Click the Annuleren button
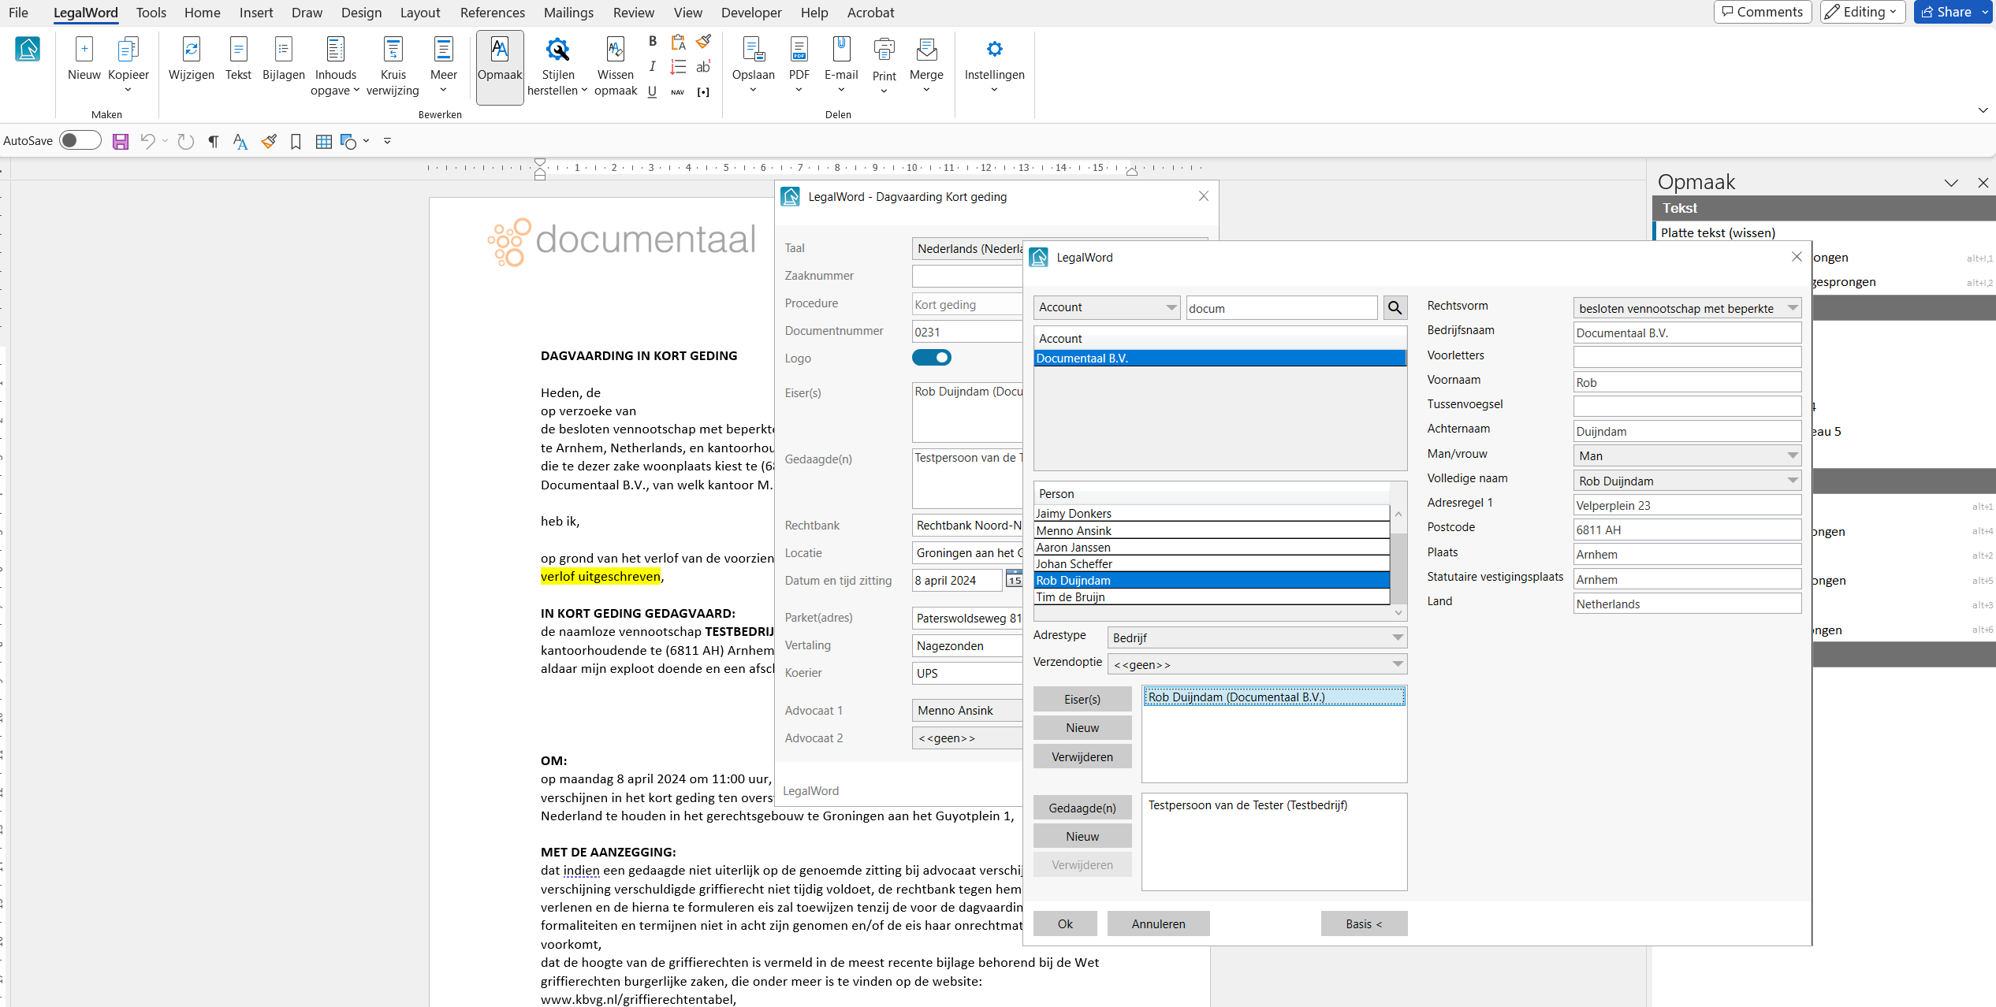 coord(1158,923)
